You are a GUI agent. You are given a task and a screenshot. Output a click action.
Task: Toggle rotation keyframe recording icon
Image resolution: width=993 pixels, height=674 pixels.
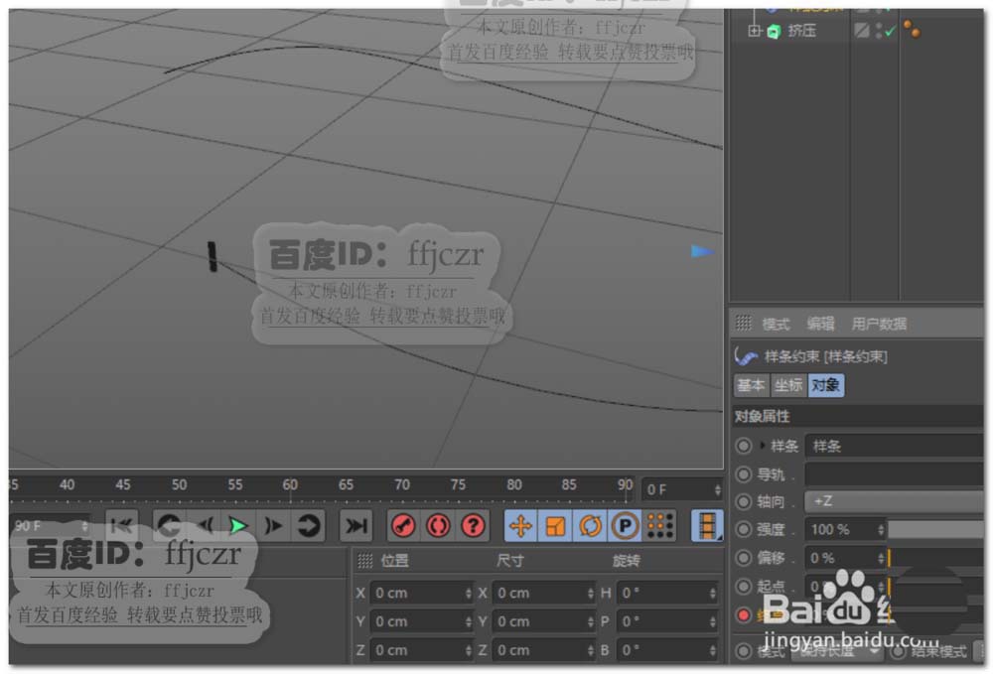pyautogui.click(x=590, y=525)
